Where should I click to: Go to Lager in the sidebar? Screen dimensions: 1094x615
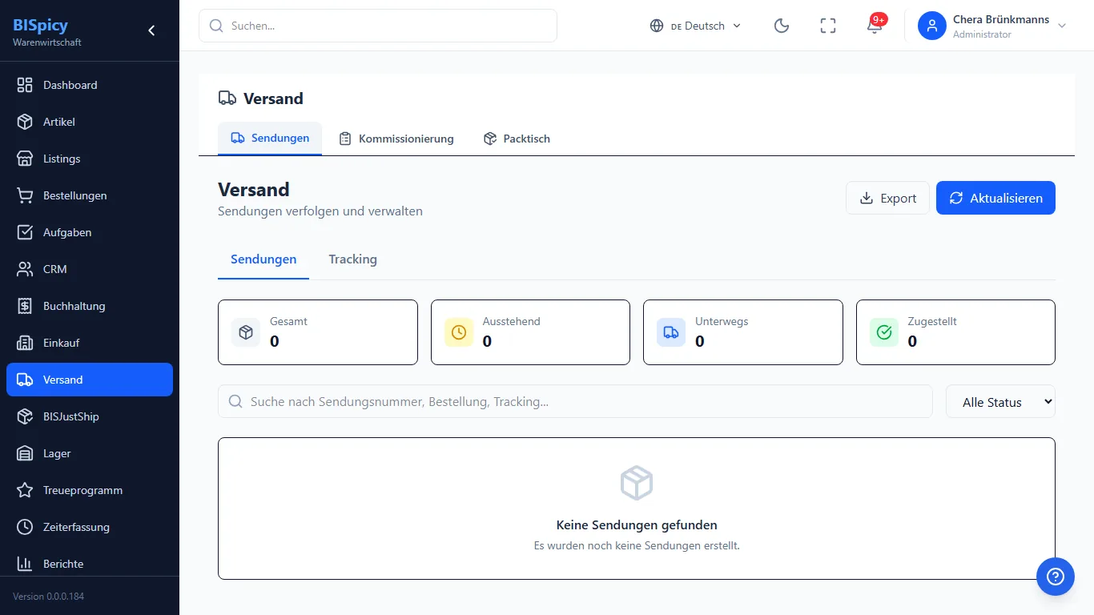coord(90,453)
